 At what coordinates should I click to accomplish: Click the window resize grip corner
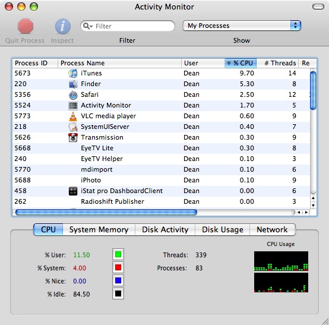[325, 321]
